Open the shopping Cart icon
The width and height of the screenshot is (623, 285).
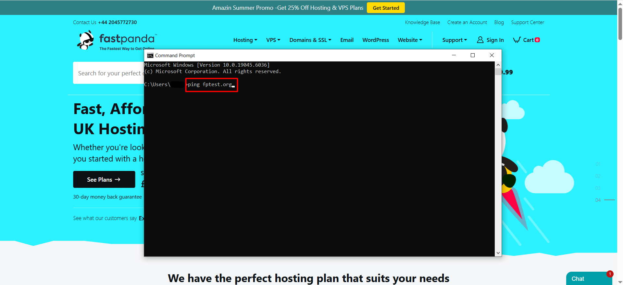[517, 40]
